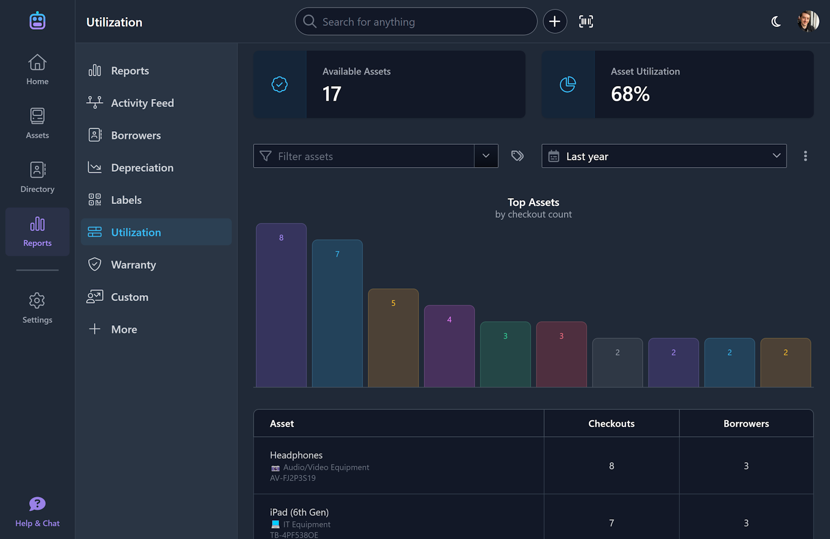Sort by the Checkouts column header
The height and width of the screenshot is (539, 830).
pos(611,423)
